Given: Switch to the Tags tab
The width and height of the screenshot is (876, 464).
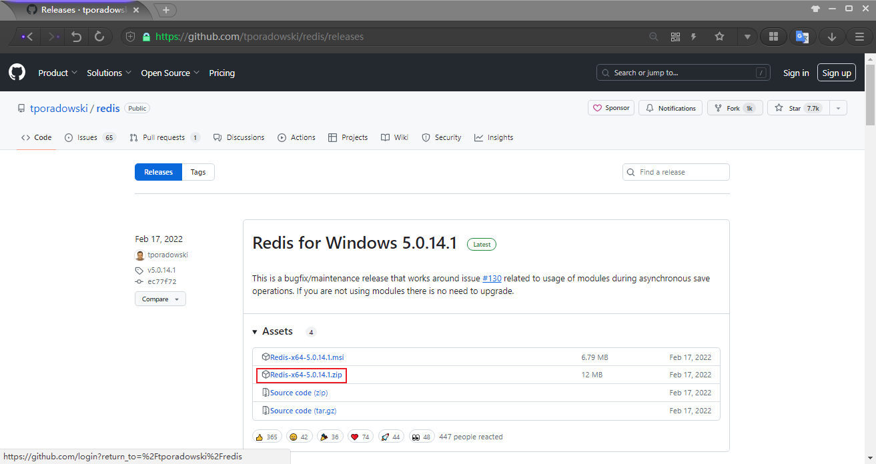Looking at the screenshot, I should pyautogui.click(x=198, y=171).
